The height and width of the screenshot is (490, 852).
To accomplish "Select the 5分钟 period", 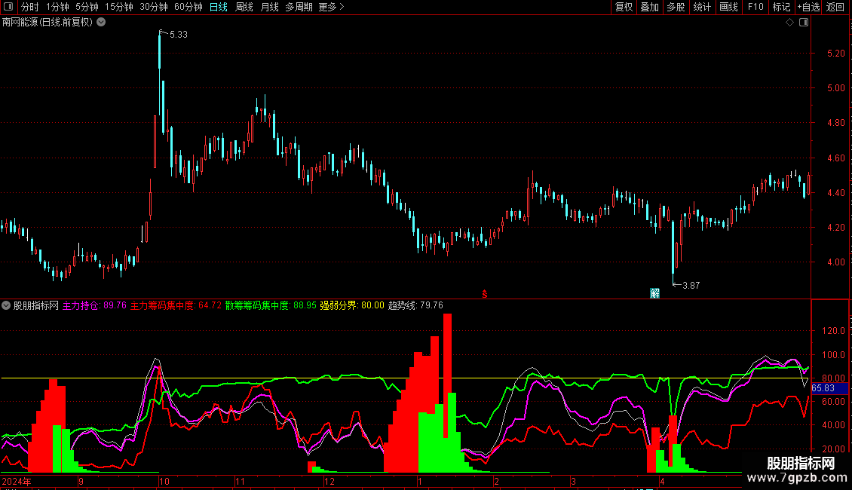I will [x=87, y=7].
